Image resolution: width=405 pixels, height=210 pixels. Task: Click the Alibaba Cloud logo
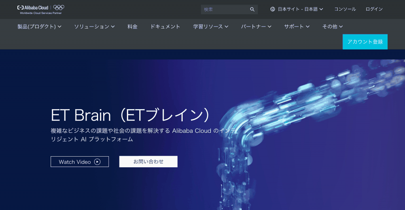pyautogui.click(x=33, y=8)
